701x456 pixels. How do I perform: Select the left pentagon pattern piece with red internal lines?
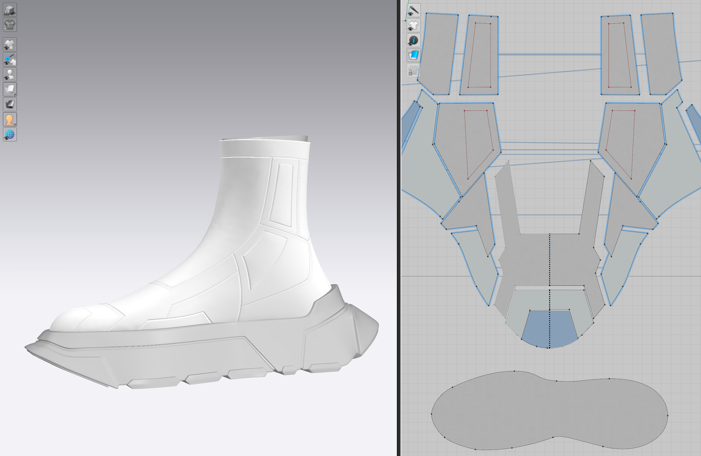click(467, 147)
